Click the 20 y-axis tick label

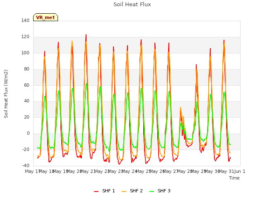click(26, 117)
